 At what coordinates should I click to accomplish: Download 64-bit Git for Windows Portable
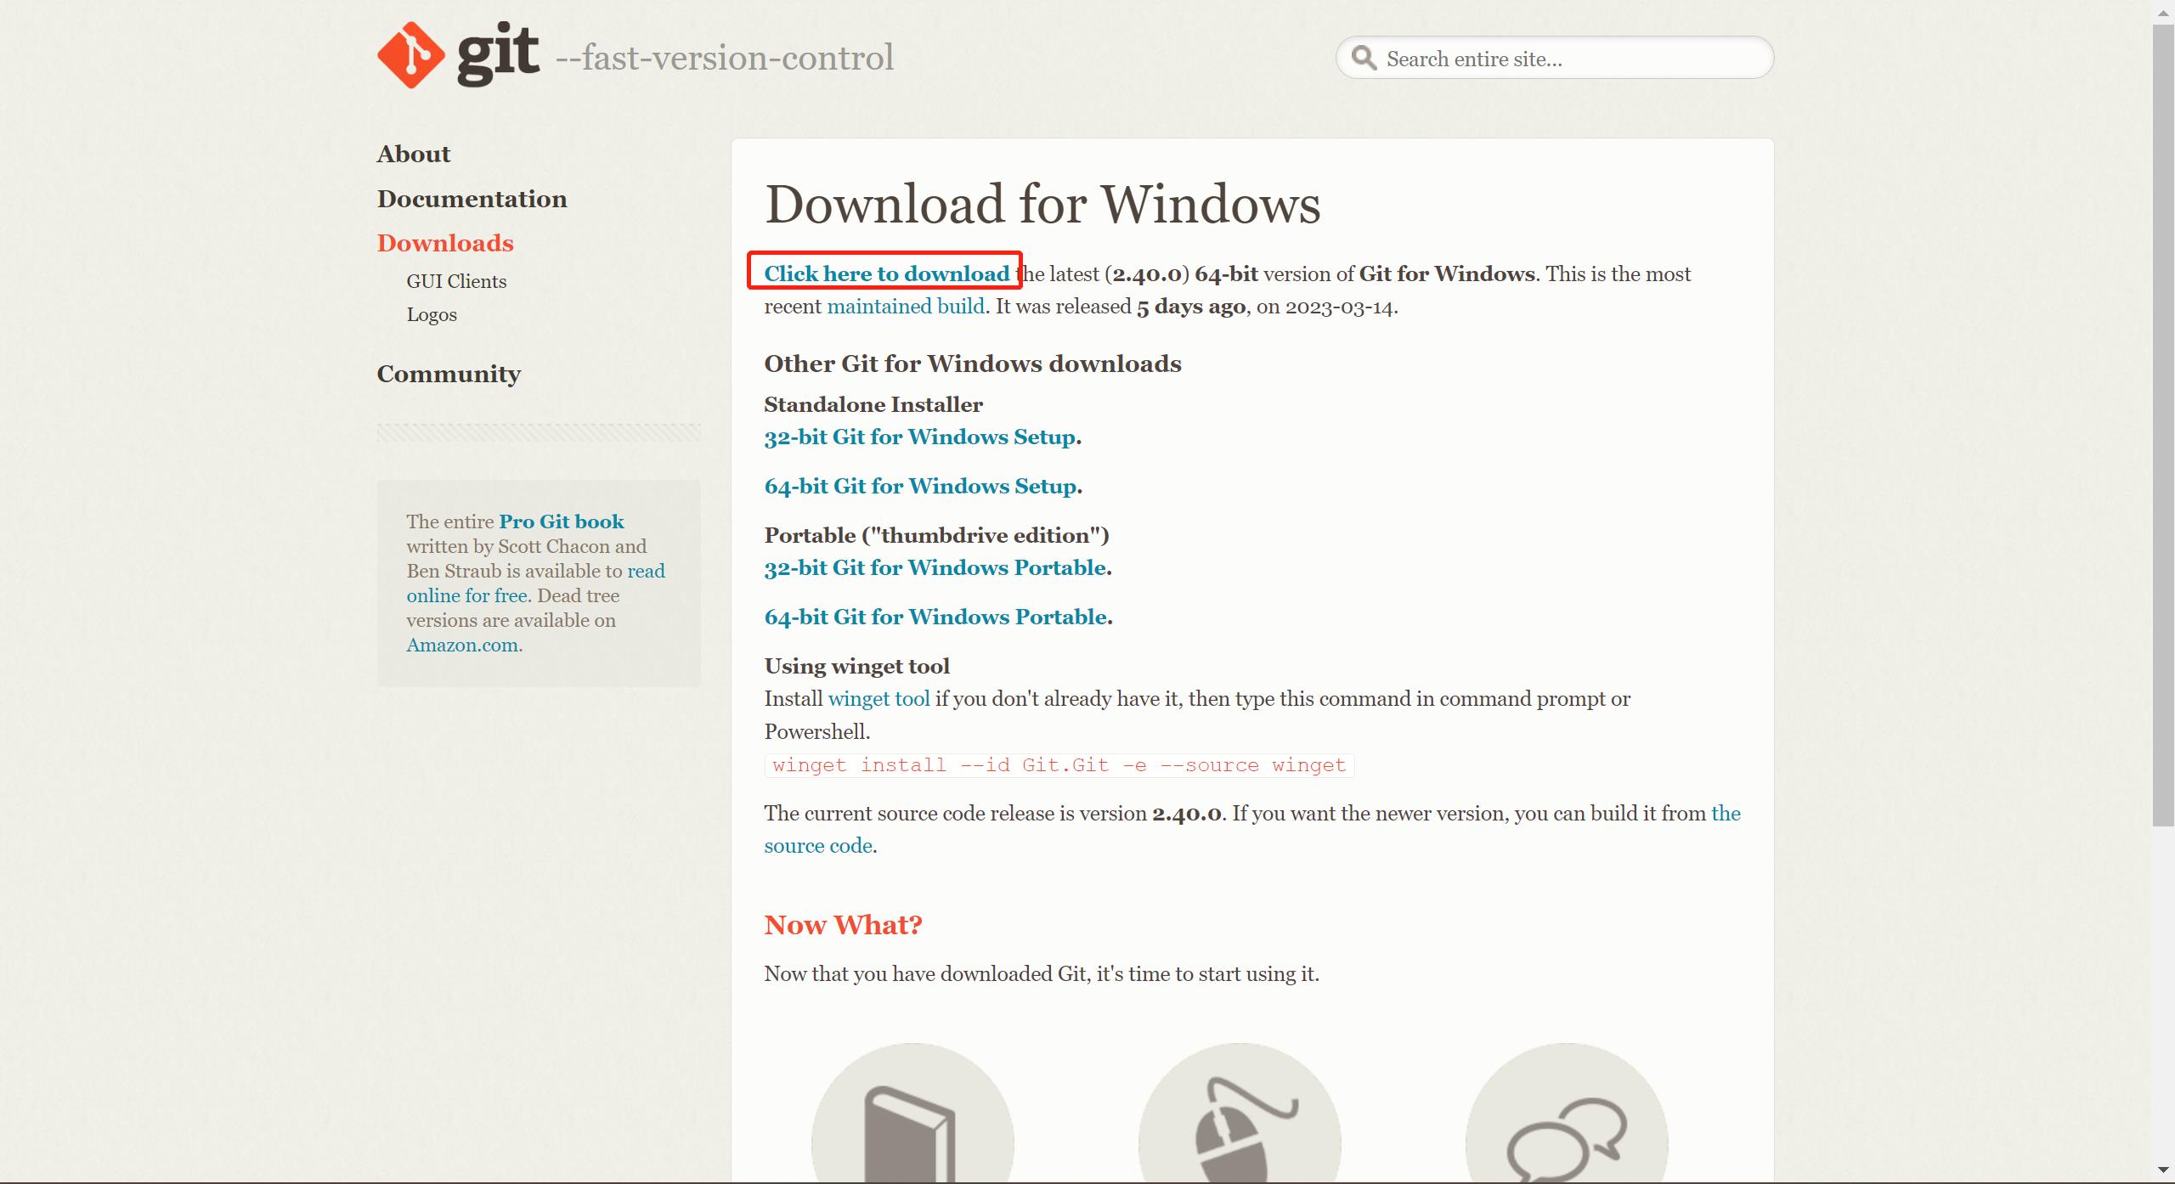tap(936, 617)
